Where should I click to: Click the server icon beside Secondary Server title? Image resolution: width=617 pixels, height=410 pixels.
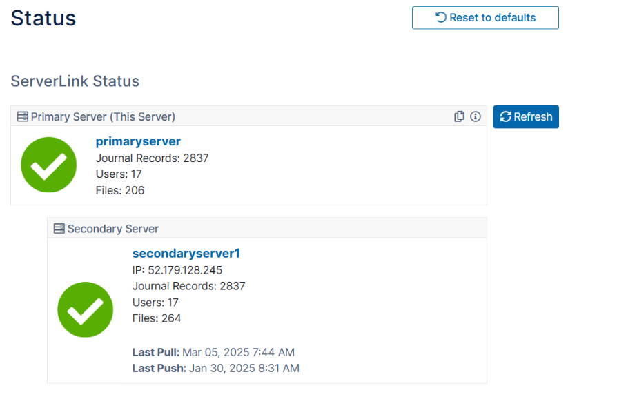(x=59, y=228)
